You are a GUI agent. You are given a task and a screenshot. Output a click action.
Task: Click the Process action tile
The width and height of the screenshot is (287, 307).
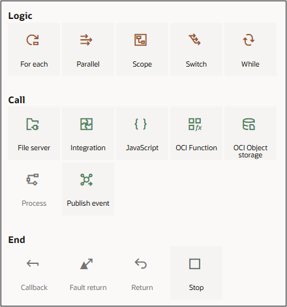pos(34,189)
